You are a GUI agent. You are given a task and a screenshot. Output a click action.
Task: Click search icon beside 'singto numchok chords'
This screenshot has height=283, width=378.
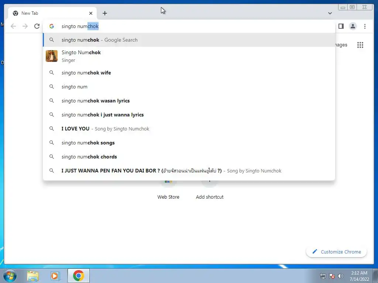pyautogui.click(x=52, y=157)
